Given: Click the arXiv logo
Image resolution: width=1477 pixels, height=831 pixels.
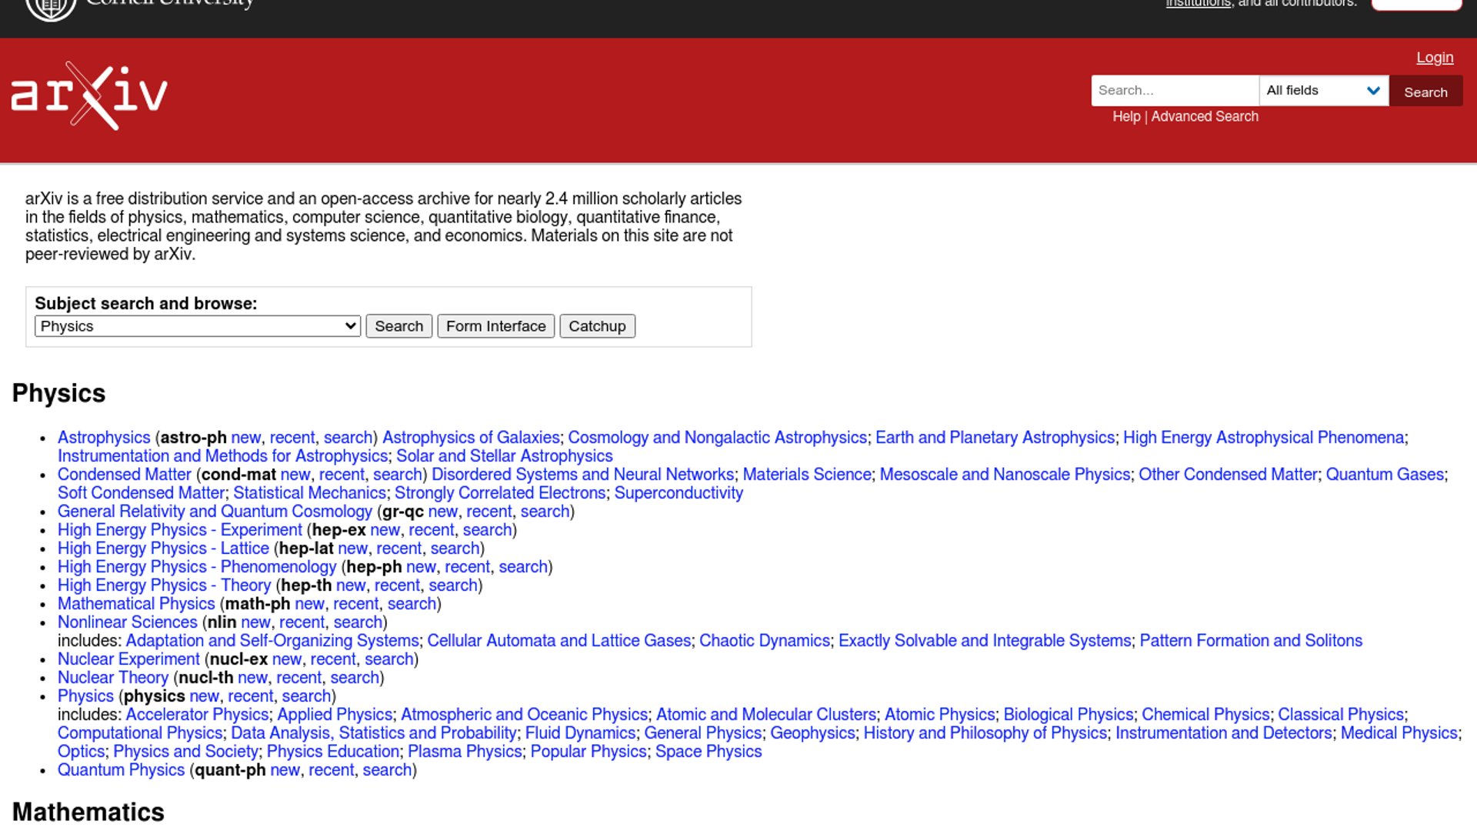Looking at the screenshot, I should point(89,95).
